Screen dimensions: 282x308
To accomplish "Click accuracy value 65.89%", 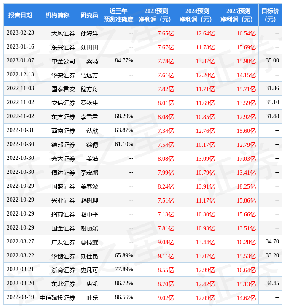I will [124, 255].
